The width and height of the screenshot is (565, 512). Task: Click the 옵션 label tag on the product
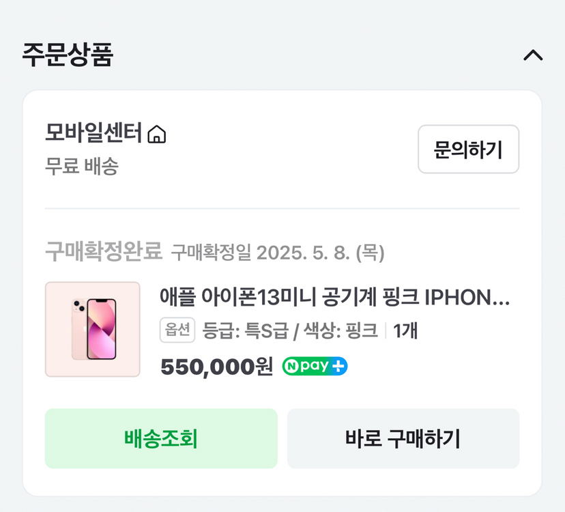(x=177, y=330)
